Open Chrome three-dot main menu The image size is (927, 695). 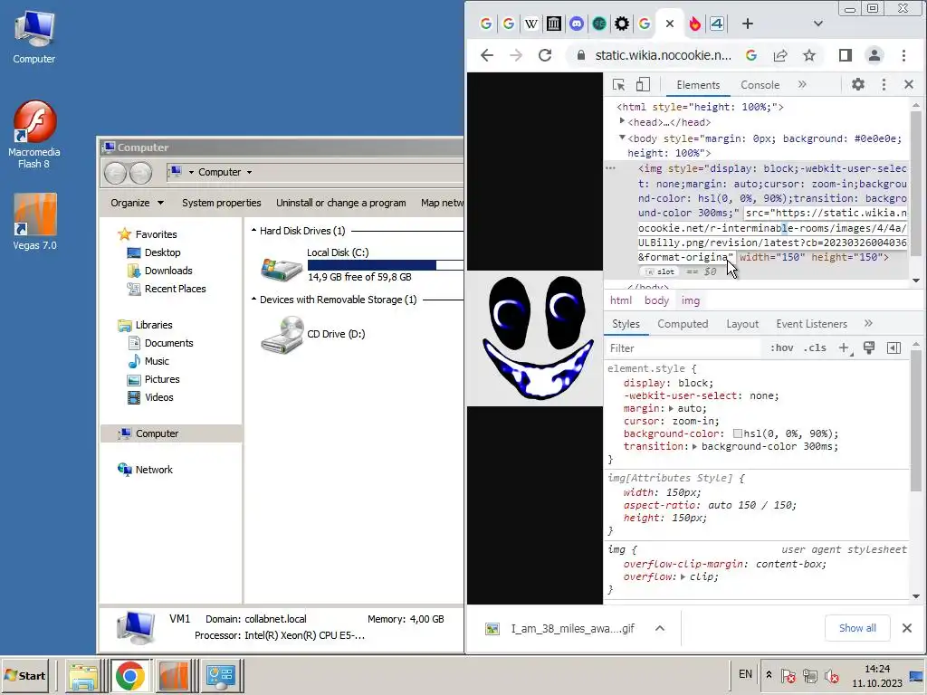point(903,55)
